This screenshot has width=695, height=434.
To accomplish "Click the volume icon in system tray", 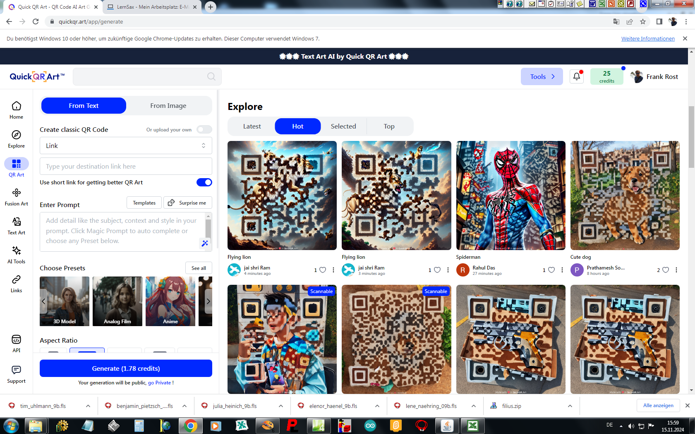I will pos(631,426).
